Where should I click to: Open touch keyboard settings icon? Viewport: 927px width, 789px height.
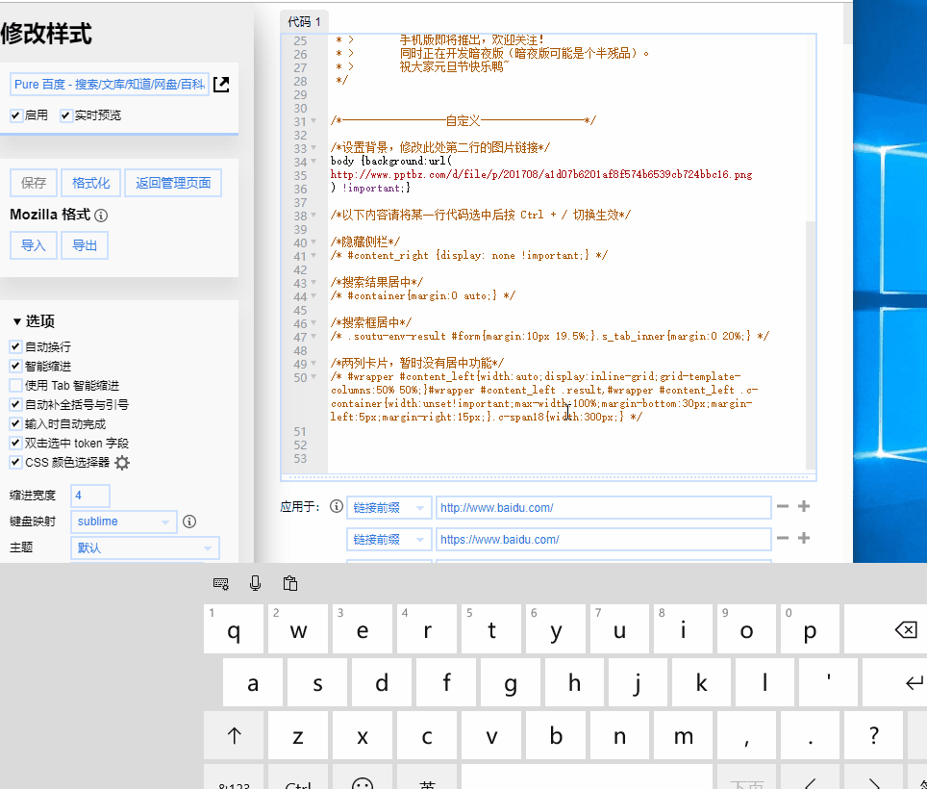point(220,583)
